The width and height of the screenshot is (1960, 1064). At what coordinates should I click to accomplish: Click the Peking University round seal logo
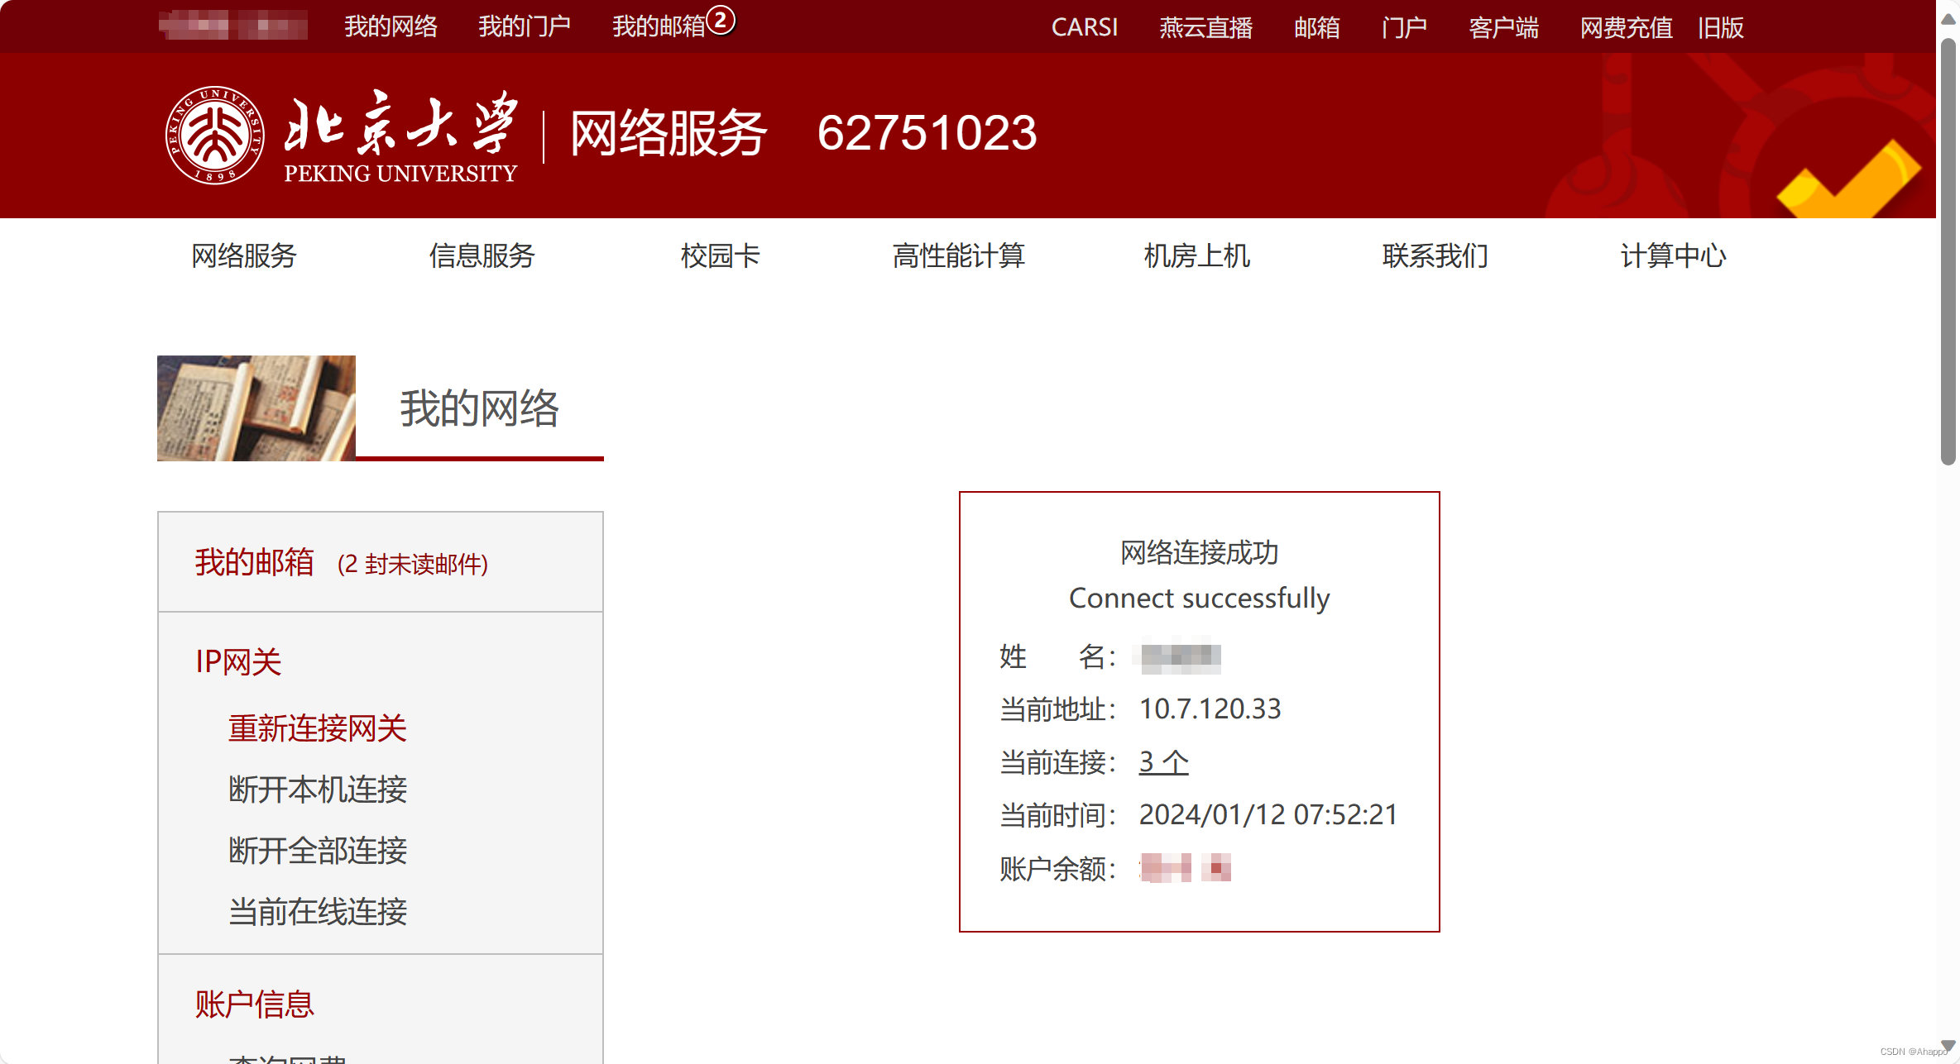pos(215,135)
